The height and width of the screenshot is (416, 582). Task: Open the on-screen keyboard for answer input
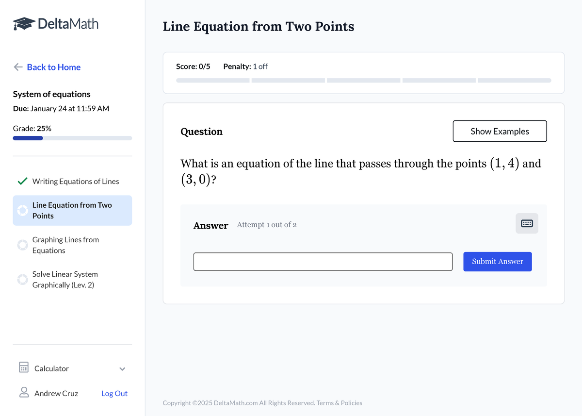point(527,223)
